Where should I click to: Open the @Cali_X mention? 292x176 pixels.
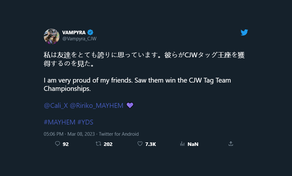pyautogui.click(x=56, y=106)
